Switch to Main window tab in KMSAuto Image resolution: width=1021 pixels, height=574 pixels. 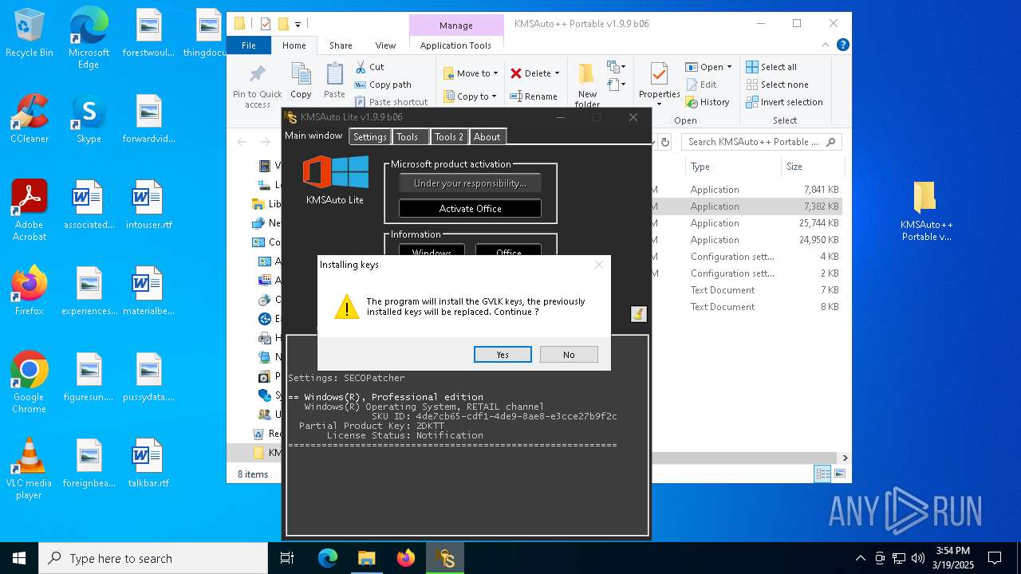point(314,136)
